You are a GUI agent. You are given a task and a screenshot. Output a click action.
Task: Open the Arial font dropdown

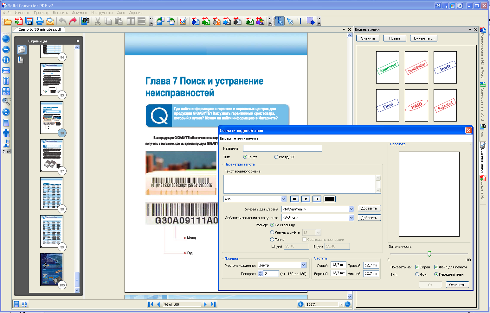click(284, 199)
